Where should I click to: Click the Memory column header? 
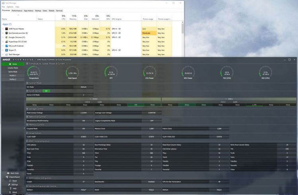pos(72,19)
